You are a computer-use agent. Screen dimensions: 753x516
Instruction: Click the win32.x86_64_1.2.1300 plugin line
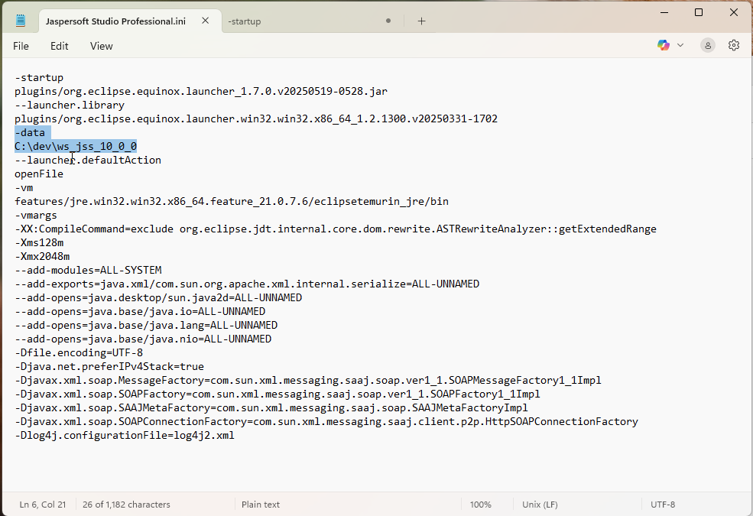click(x=256, y=118)
